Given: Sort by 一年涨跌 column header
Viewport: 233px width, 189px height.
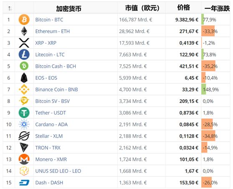Looking at the screenshot, I should coord(217,8).
